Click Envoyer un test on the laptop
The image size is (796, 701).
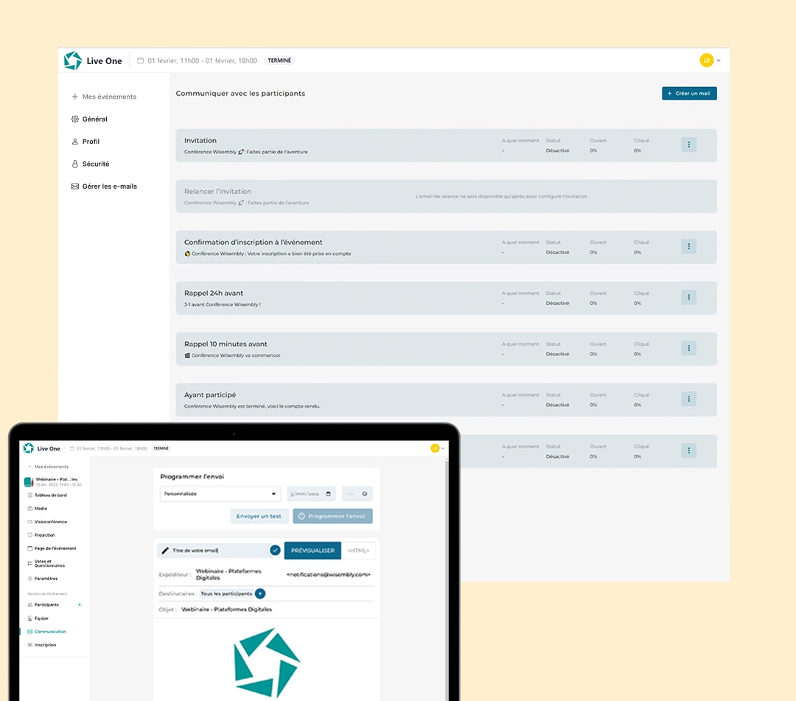point(259,516)
